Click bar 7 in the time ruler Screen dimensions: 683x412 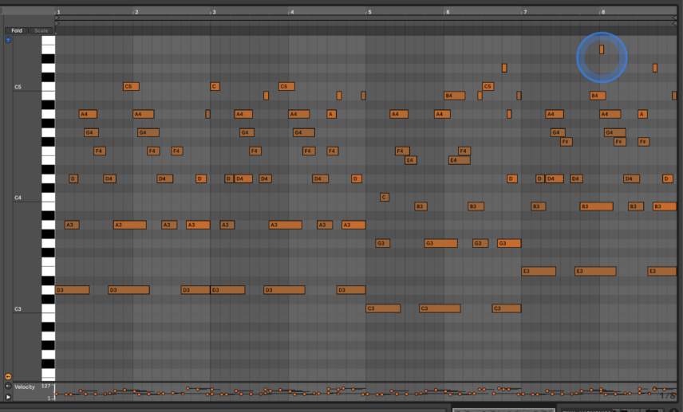(x=525, y=12)
